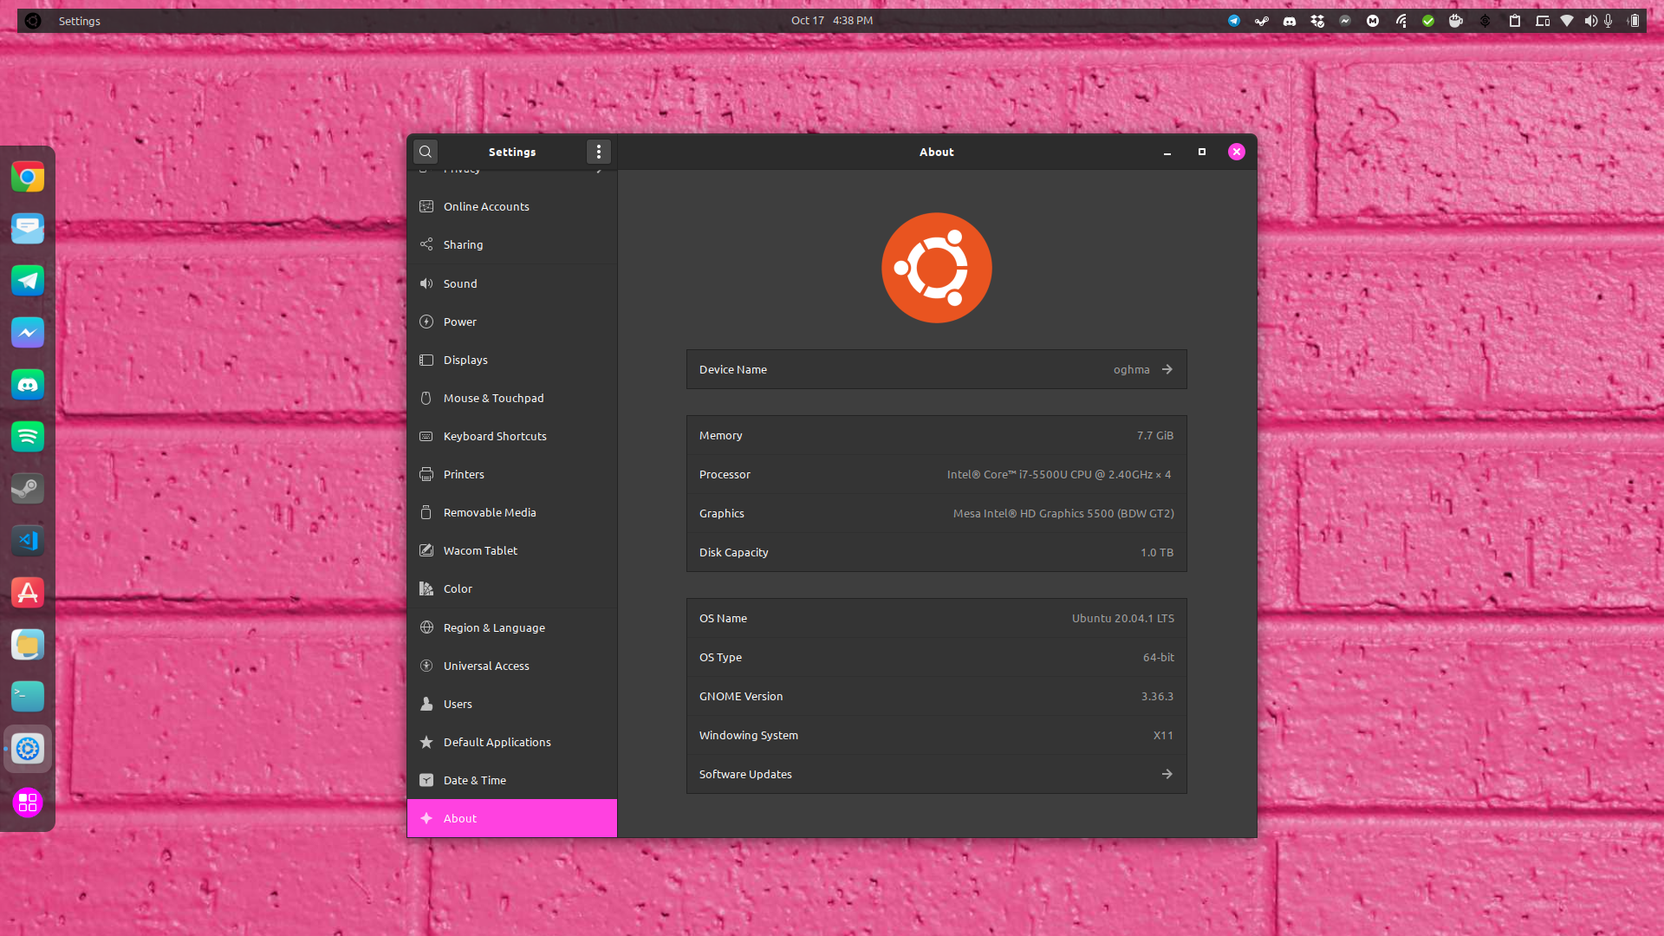Image resolution: width=1664 pixels, height=936 pixels.
Task: Click the Processor row value
Action: [x=1059, y=474]
